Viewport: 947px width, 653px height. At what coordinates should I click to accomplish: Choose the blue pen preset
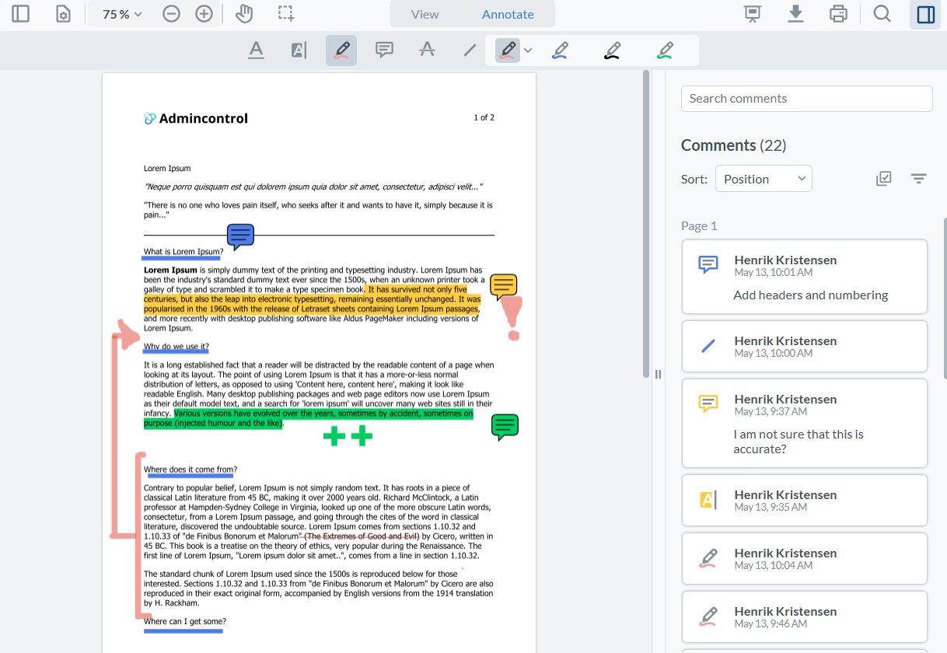[x=560, y=51]
